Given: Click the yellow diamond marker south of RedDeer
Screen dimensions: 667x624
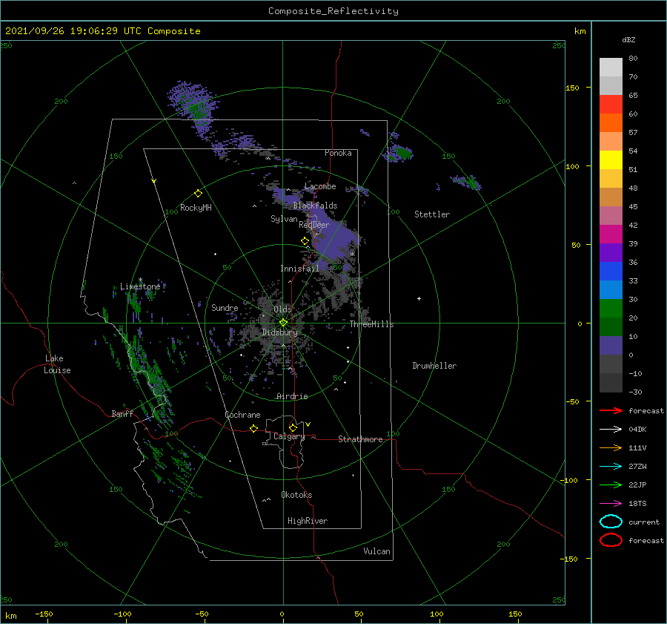Looking at the screenshot, I should [x=305, y=241].
